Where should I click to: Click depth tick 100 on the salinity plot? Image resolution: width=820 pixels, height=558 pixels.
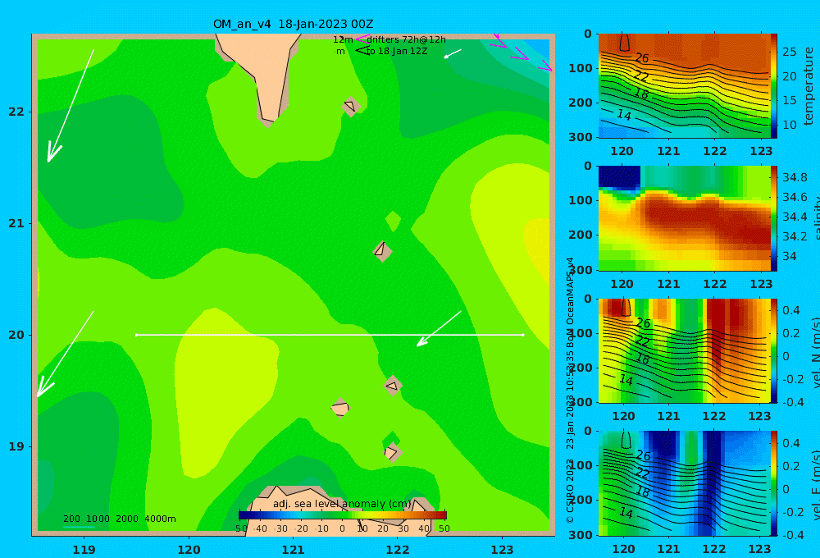pyautogui.click(x=581, y=200)
